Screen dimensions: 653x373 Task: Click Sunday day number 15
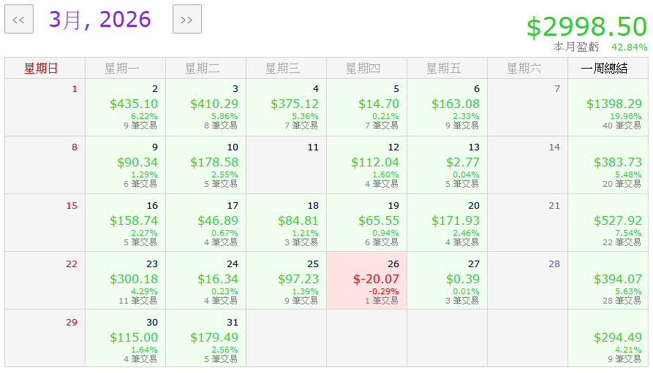click(72, 206)
